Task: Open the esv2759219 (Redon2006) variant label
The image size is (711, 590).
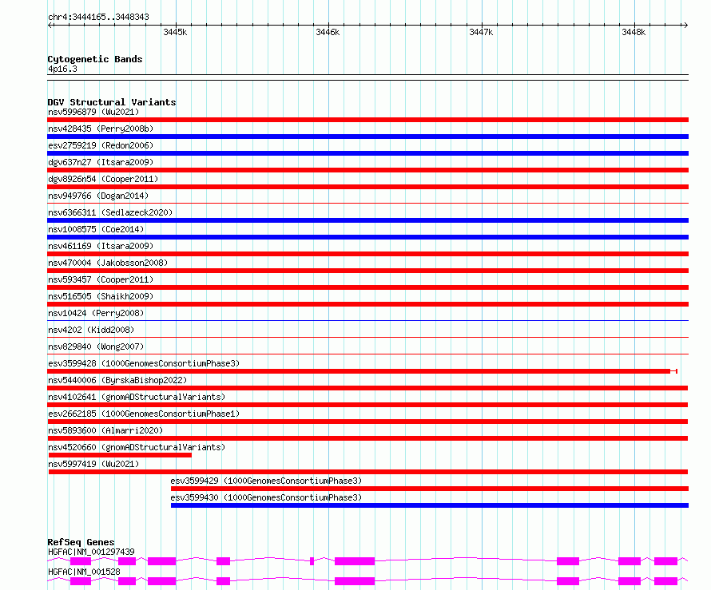Action: 101,145
